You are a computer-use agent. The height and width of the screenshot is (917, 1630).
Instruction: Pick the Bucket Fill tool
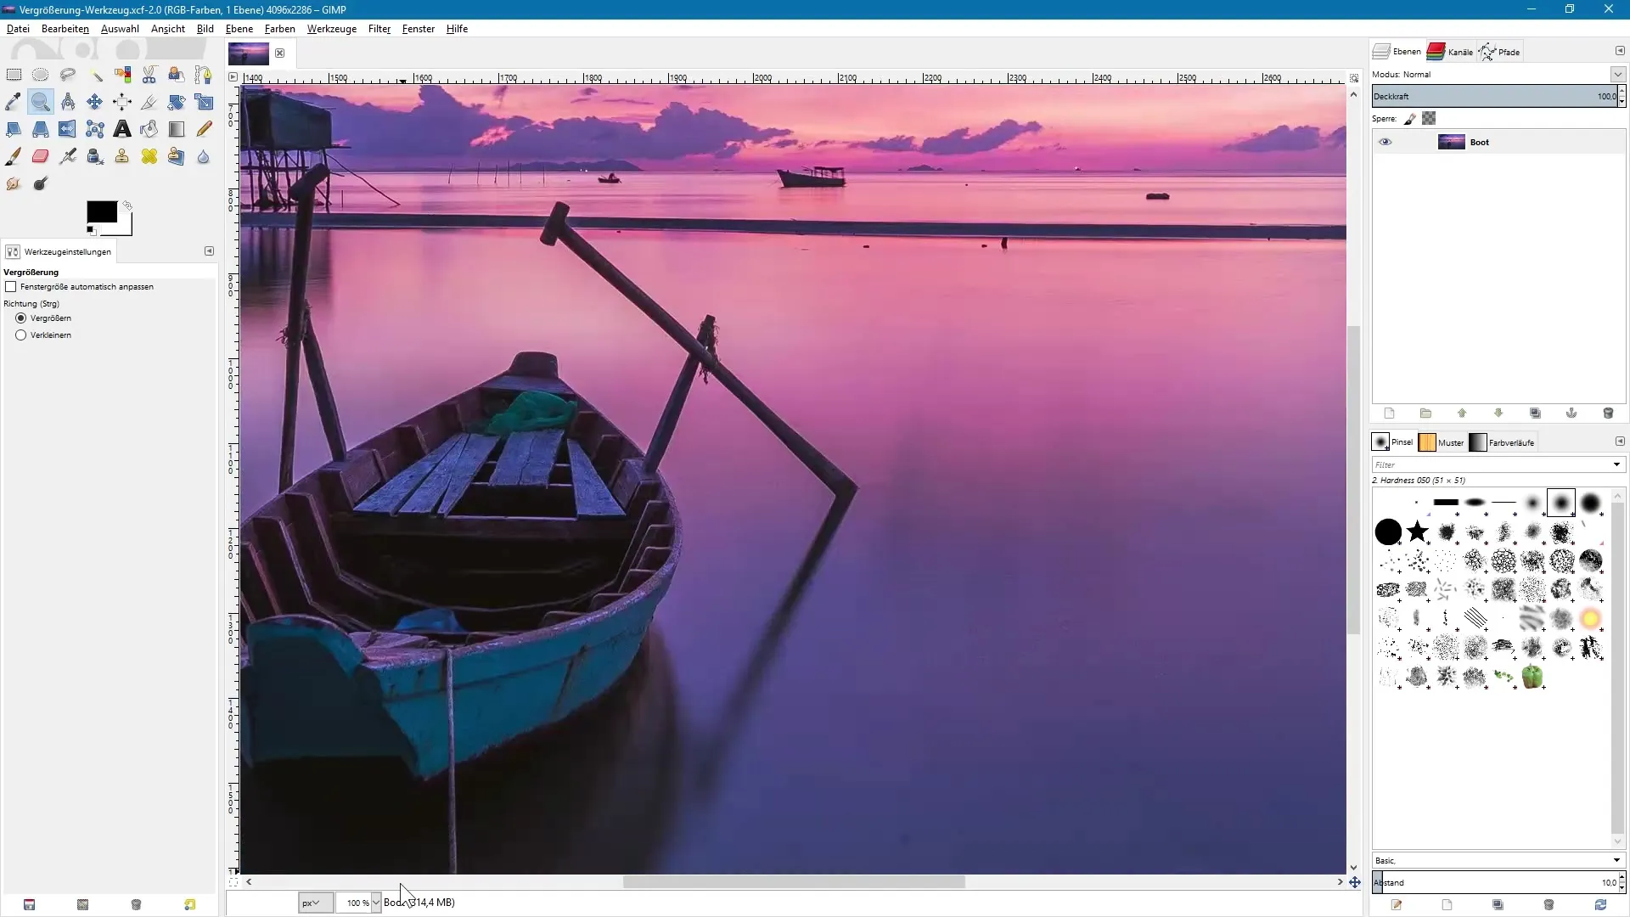tap(149, 129)
